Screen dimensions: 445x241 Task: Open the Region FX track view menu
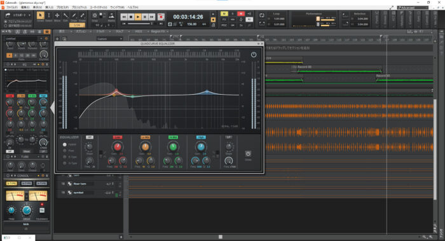[x=159, y=32]
